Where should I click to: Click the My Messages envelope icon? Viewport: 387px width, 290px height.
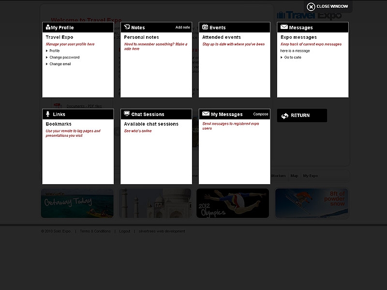point(206,114)
